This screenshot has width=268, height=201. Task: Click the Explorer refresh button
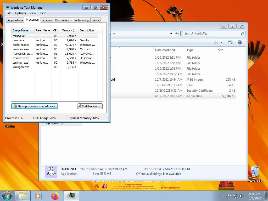tap(177, 33)
